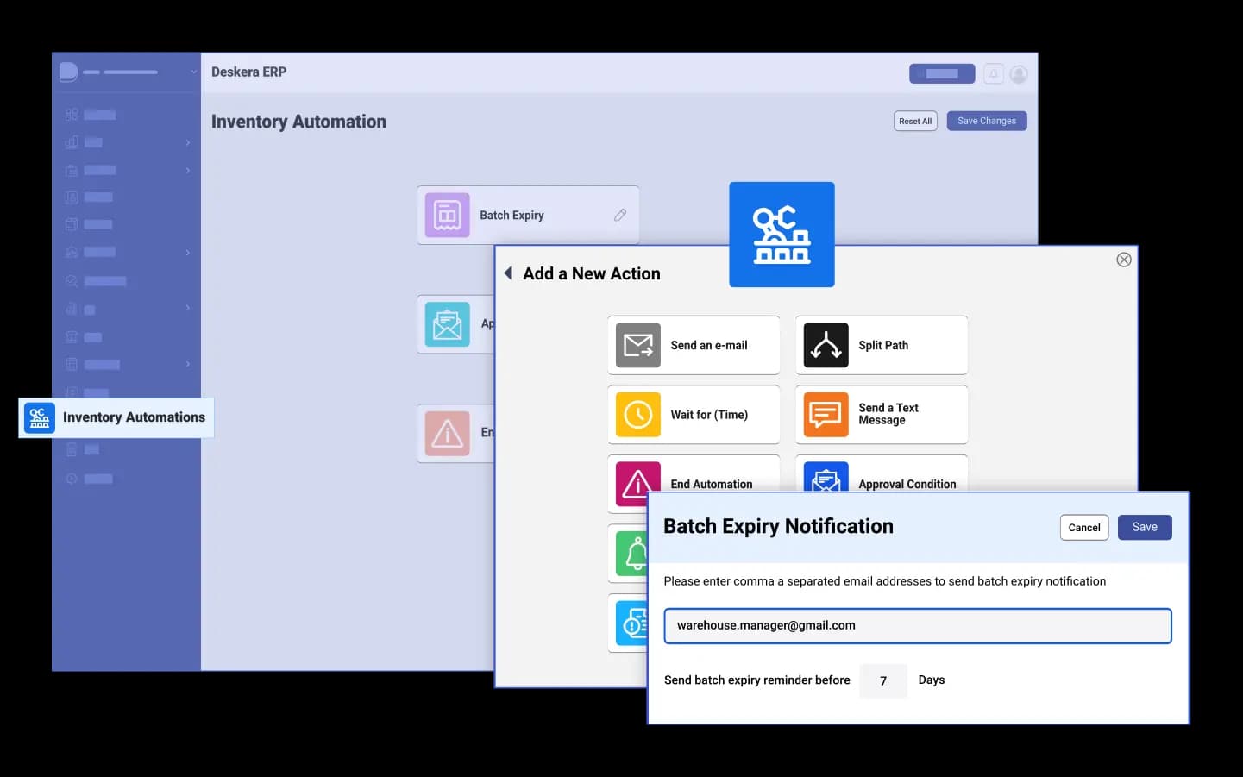This screenshot has height=777, width=1243.
Task: Open the user profile avatar icon
Action: pos(1019,74)
